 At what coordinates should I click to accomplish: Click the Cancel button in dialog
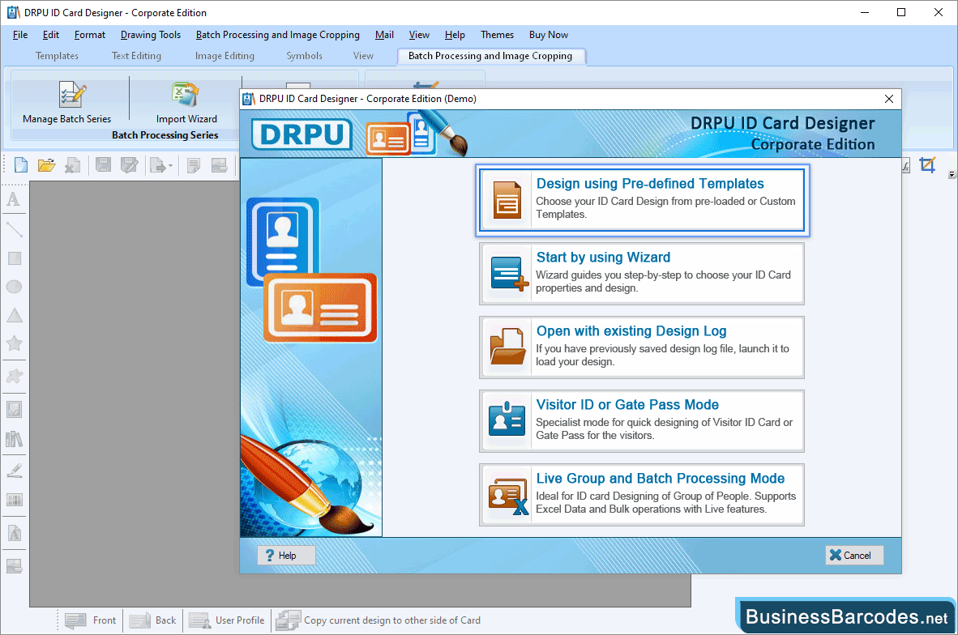click(x=853, y=555)
